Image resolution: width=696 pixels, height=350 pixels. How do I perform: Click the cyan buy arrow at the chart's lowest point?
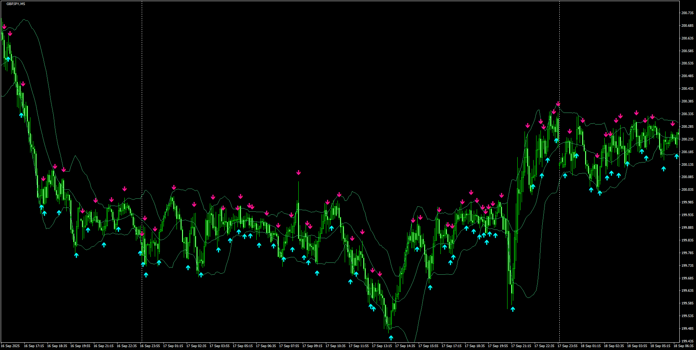click(390, 337)
